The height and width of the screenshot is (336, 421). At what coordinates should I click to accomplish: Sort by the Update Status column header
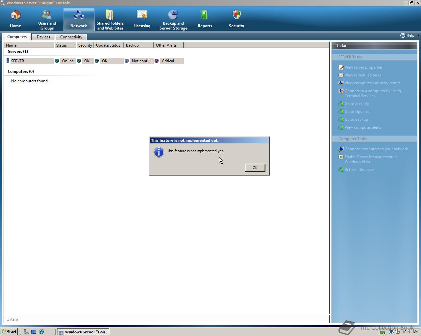point(109,45)
